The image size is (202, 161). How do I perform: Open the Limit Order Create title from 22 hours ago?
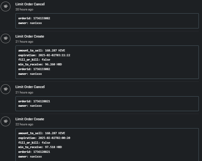[30, 119]
